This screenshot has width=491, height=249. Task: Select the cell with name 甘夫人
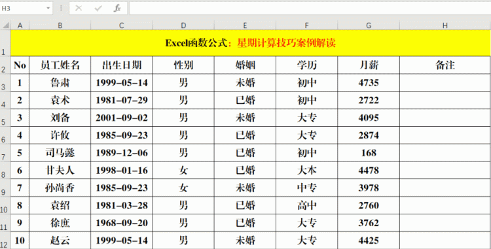[x=60, y=171]
